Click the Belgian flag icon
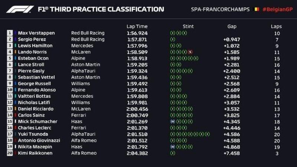 coord(256,9)
